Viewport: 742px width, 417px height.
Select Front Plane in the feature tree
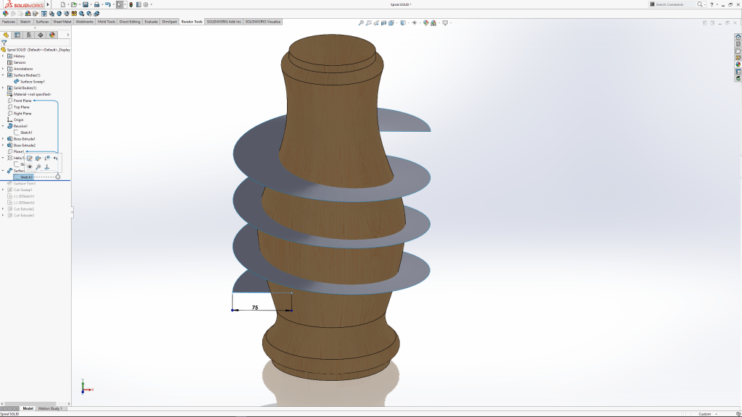(22, 101)
